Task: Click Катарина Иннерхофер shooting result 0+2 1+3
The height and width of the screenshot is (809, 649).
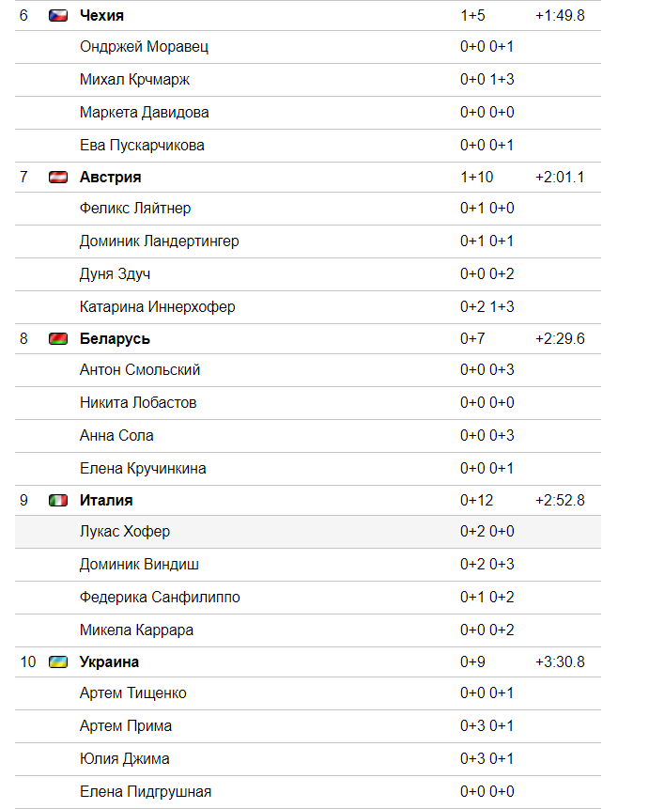Action: [x=487, y=306]
